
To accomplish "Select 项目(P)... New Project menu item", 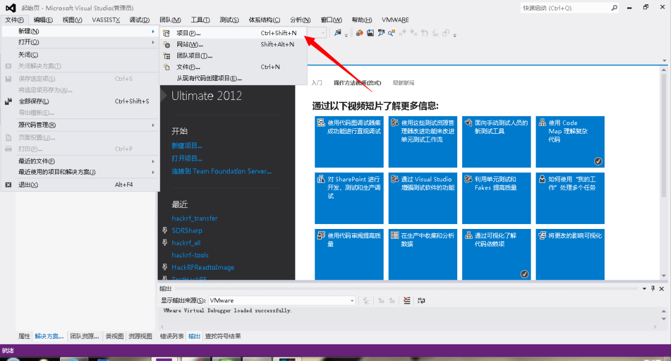I will (x=233, y=33).
